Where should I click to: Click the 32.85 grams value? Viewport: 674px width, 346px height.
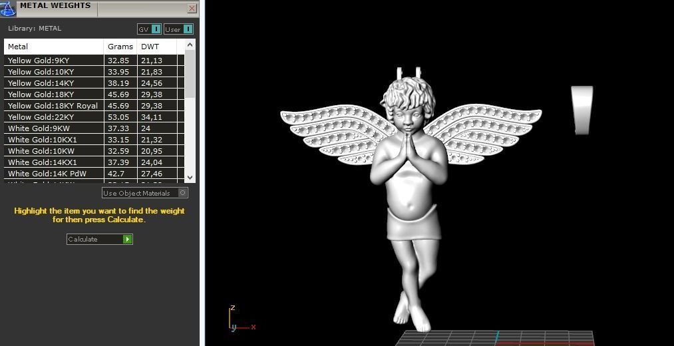(118, 61)
